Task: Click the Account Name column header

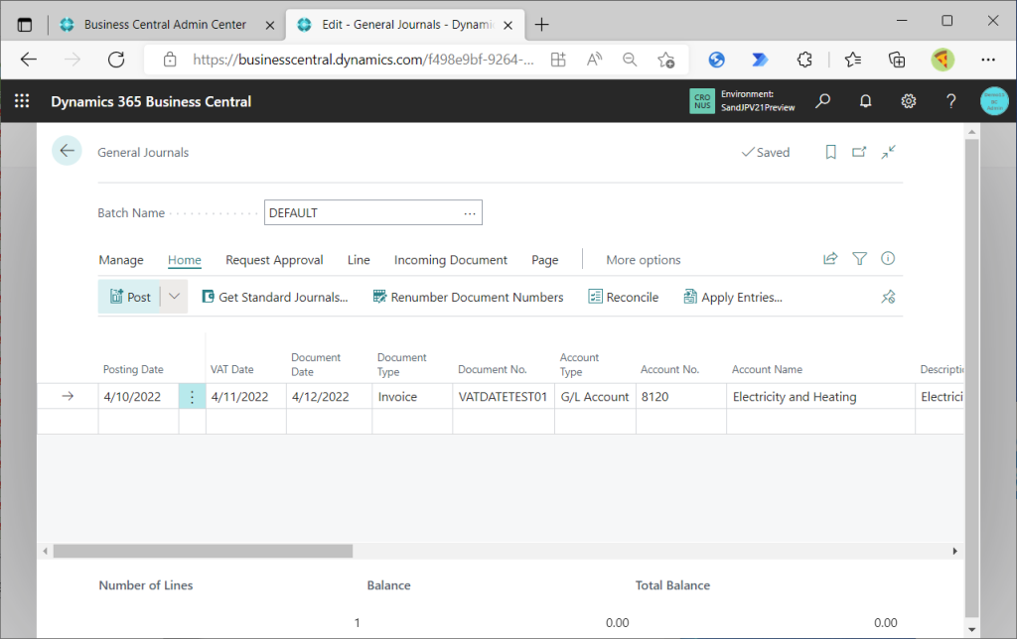Action: point(767,369)
